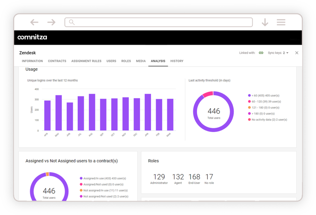This screenshot has height=215, width=316.
Task: Click the orange segment of contracts donut
Action: click(47, 174)
